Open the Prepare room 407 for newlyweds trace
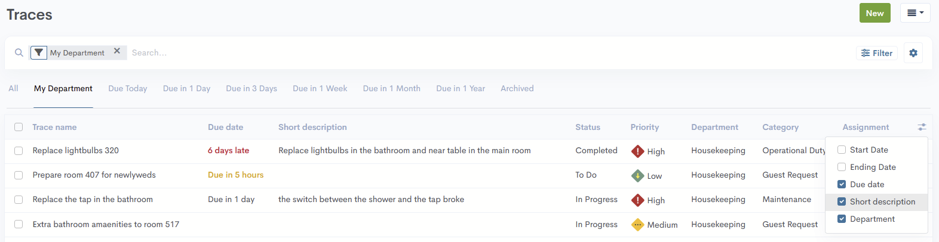The width and height of the screenshot is (939, 242). pyautogui.click(x=94, y=175)
